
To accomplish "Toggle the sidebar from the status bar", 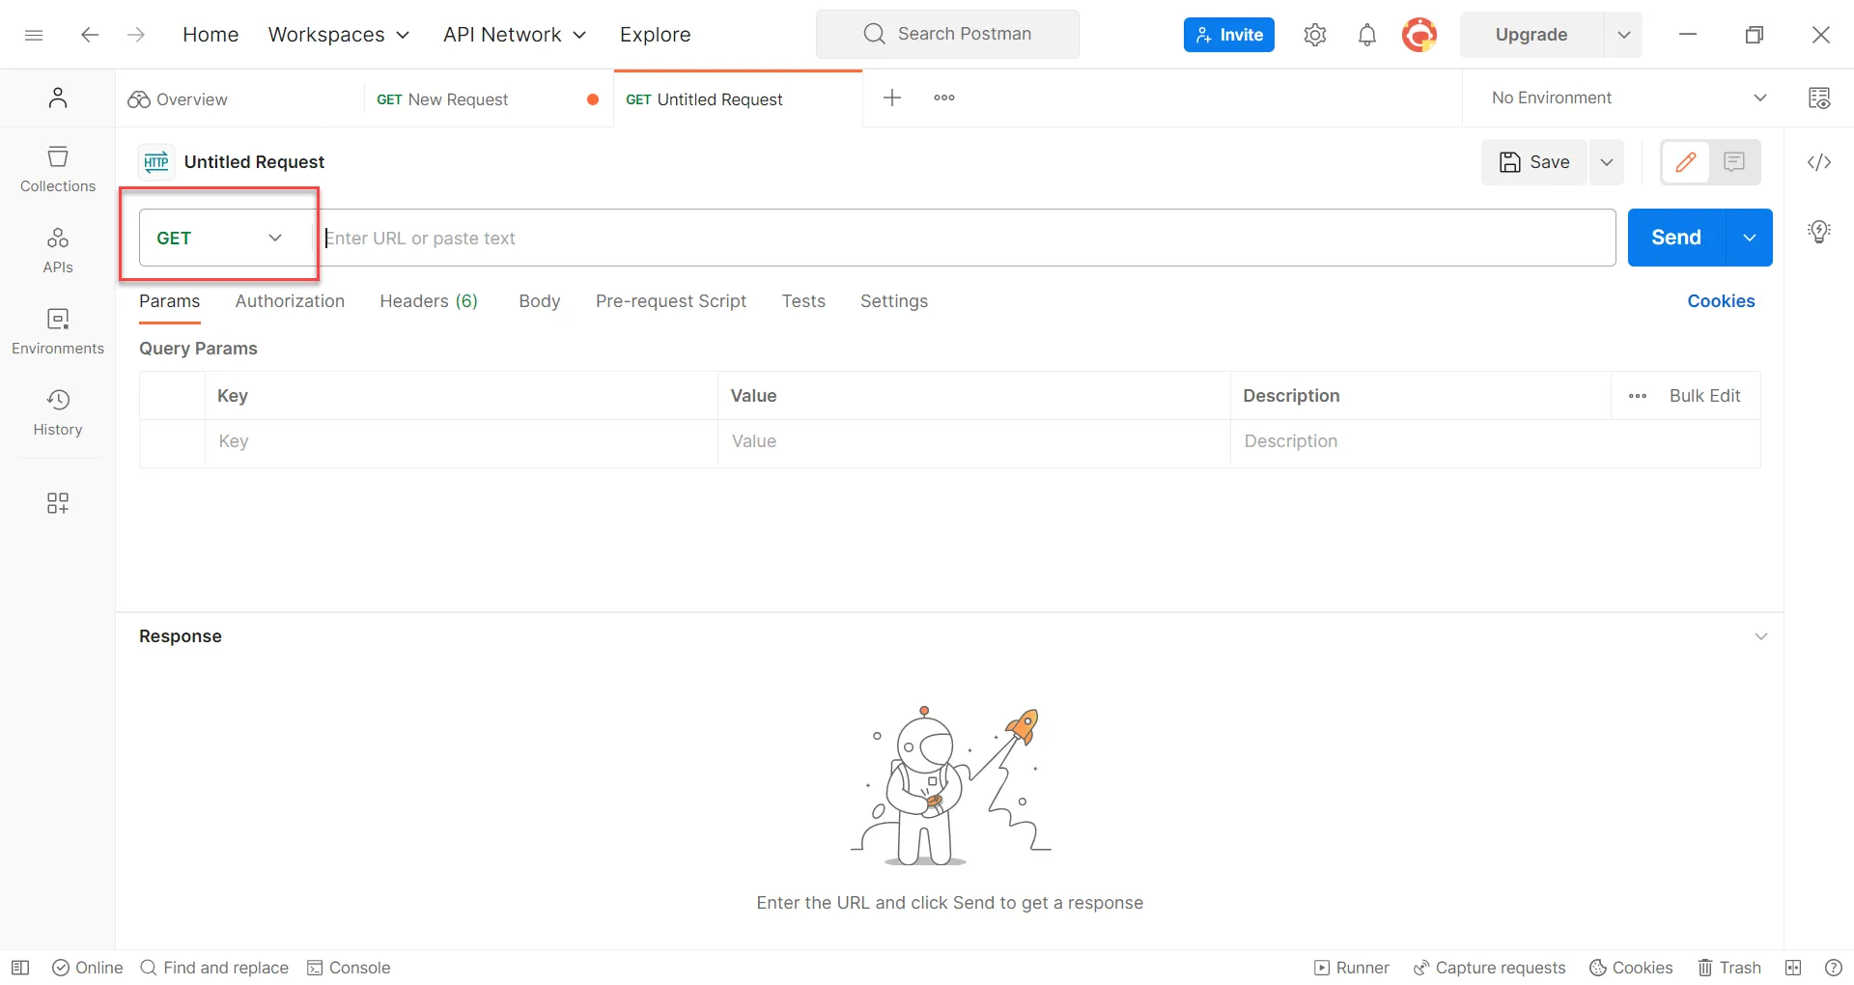I will pos(20,968).
